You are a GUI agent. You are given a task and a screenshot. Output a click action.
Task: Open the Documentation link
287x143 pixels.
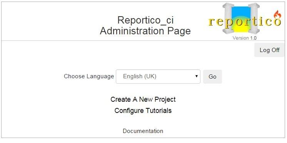(x=143, y=131)
